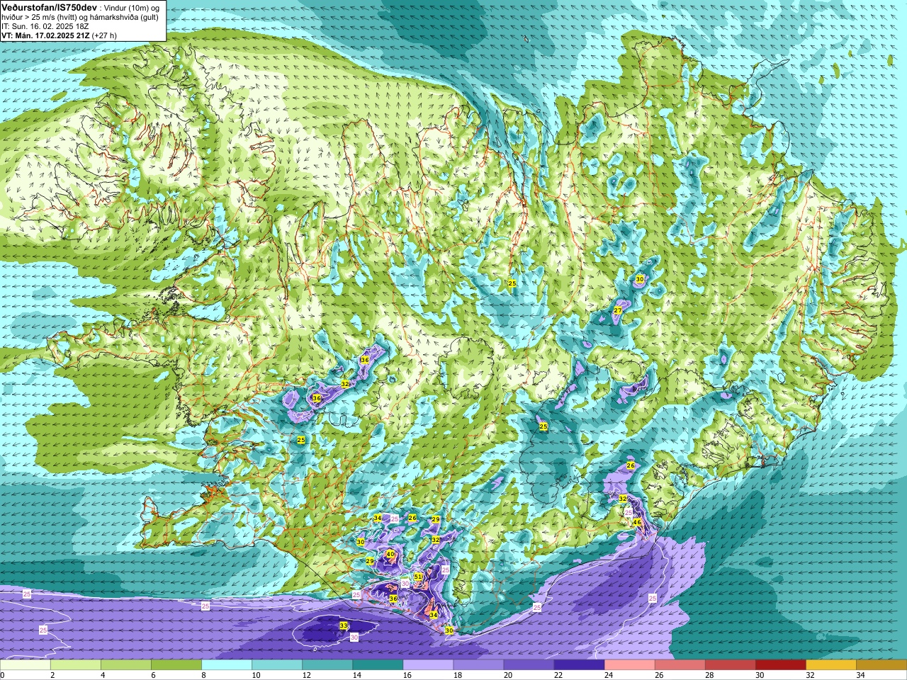The width and height of the screenshot is (907, 680).
Task: Click the yellow 46 max gust label
Action: [x=637, y=523]
